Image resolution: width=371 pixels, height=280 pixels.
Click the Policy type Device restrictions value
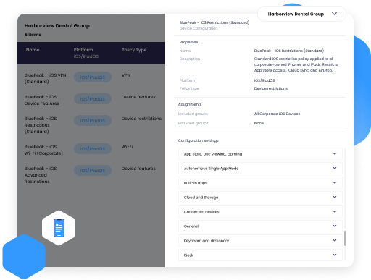[270, 88]
